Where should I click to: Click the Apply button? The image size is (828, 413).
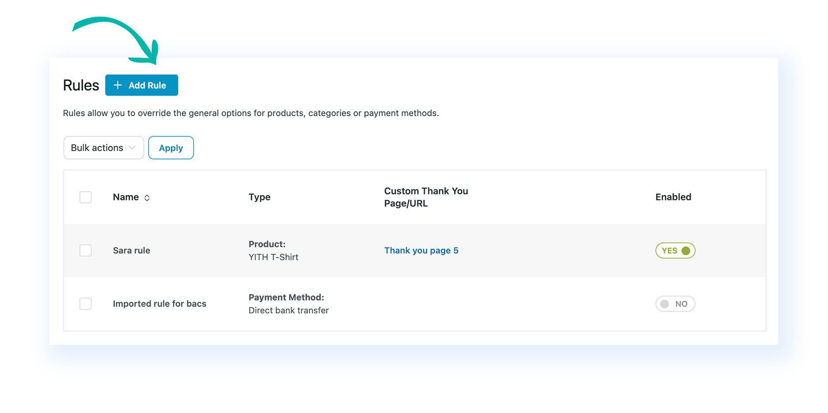click(x=171, y=147)
